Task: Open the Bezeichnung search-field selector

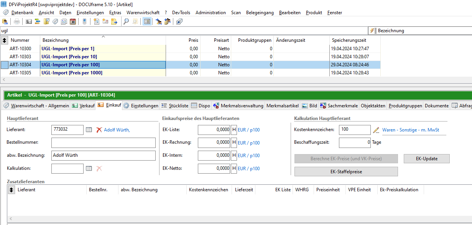Action: tap(421, 31)
